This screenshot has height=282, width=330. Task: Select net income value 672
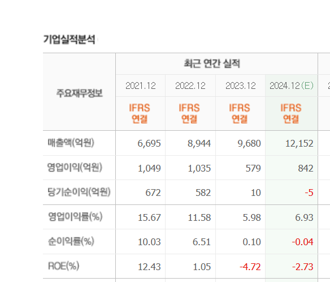pos(153,193)
